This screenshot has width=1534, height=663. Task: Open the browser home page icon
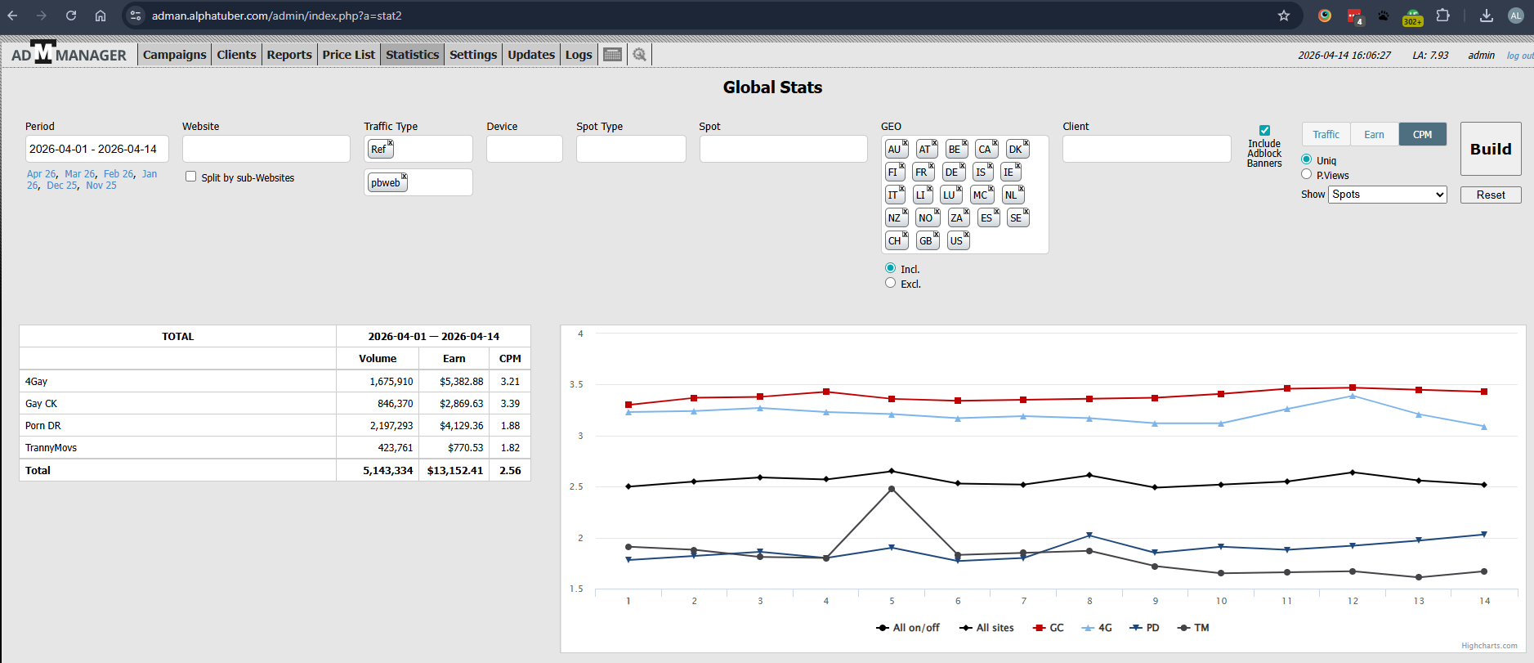(101, 16)
